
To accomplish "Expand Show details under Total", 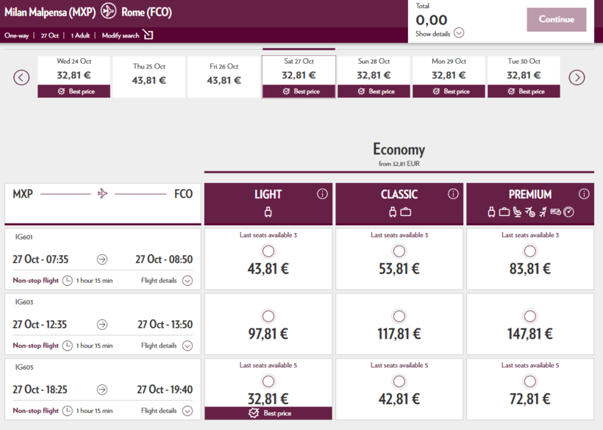I will 459,33.
